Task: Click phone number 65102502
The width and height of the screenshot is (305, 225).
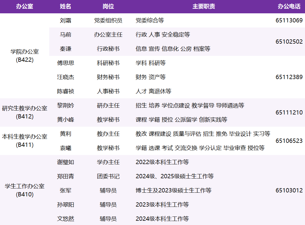Action: coord(289,42)
